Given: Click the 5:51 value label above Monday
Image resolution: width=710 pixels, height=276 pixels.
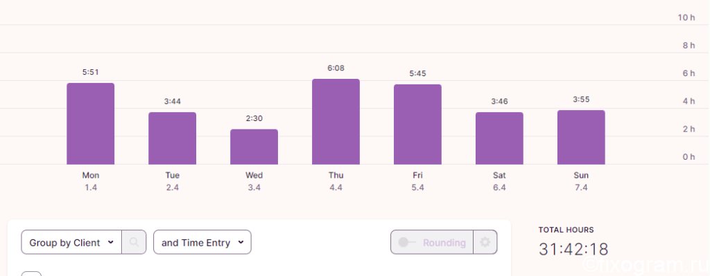Looking at the screenshot, I should (x=91, y=72).
